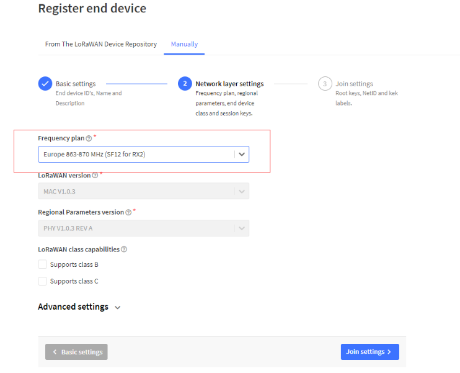
Task: Click the Network layer settings step title
Action: coord(229,84)
